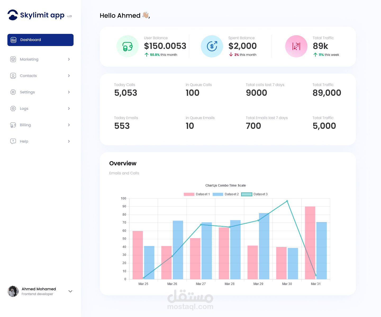Image resolution: width=381 pixels, height=317 pixels.
Task: Expand the Marketing menu chevron
Action: [69, 59]
